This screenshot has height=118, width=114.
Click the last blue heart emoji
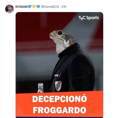pos(38,7)
